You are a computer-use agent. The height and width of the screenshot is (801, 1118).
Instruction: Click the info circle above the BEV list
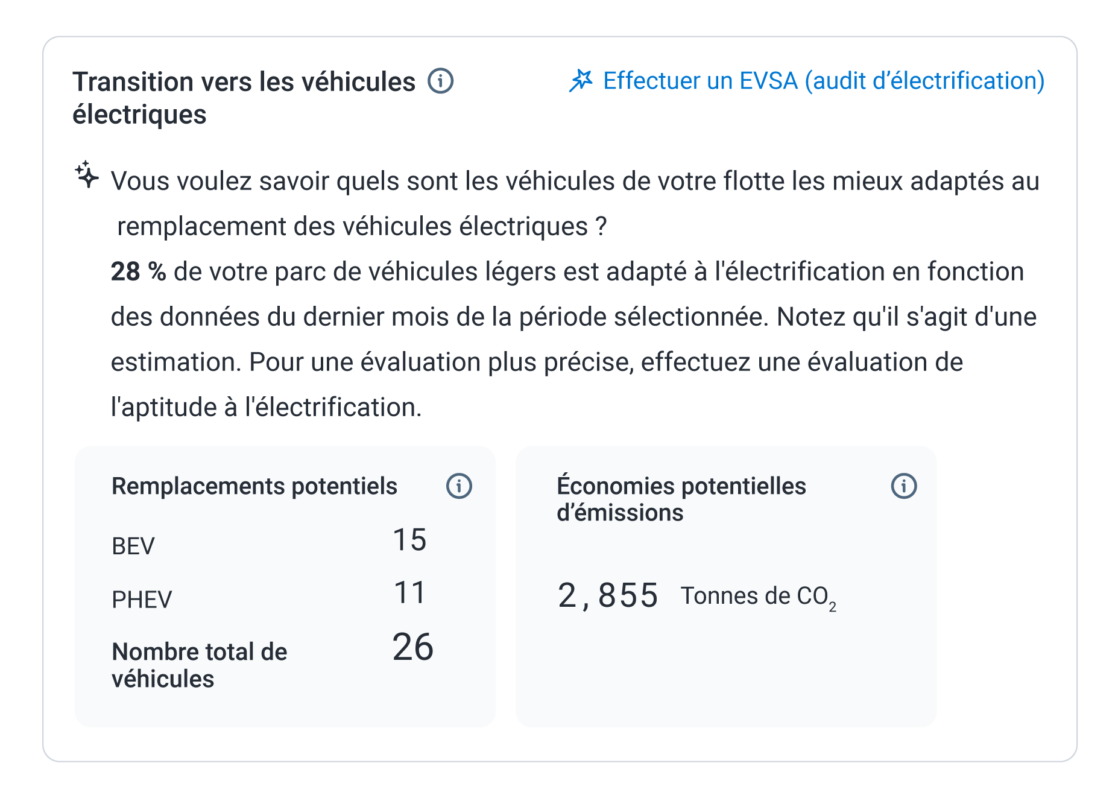[x=460, y=486]
